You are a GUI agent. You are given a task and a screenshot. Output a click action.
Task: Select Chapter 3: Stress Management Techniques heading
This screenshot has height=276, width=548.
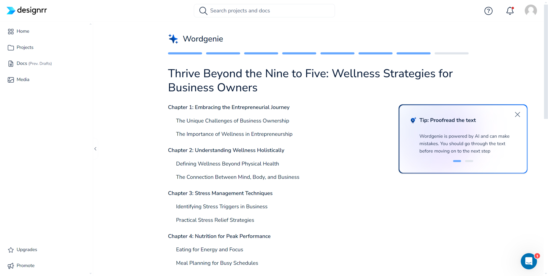click(x=220, y=193)
